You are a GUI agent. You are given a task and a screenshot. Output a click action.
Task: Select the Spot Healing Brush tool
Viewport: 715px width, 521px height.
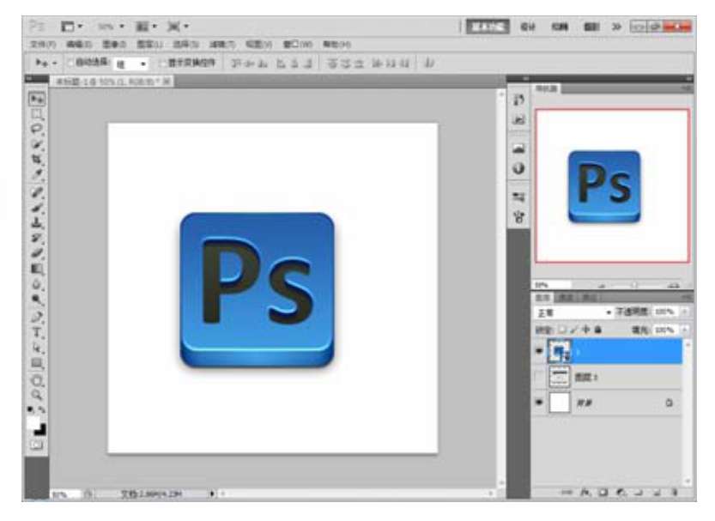click(x=37, y=192)
